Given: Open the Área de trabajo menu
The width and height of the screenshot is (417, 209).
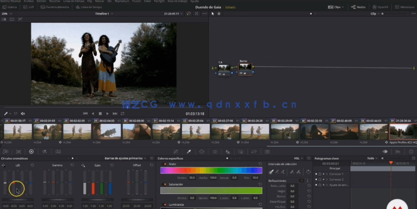Looking at the screenshot, I should pyautogui.click(x=177, y=1).
